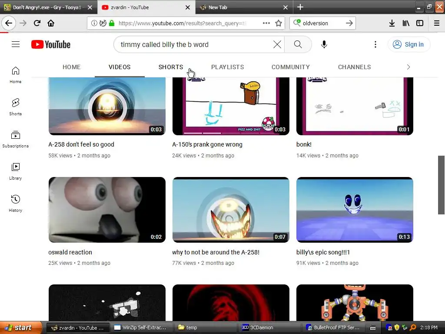Open Shorts in YouTube sidebar

pyautogui.click(x=16, y=107)
